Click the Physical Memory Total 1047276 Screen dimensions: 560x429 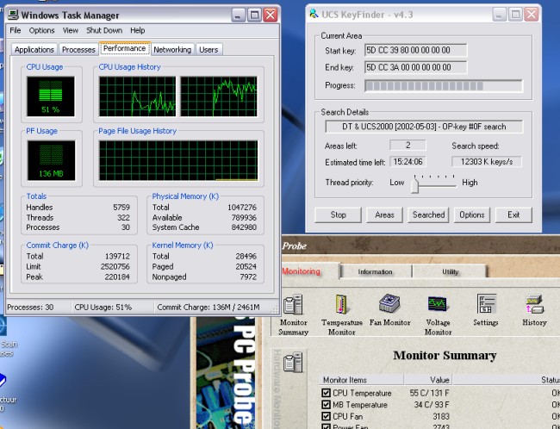(242, 208)
